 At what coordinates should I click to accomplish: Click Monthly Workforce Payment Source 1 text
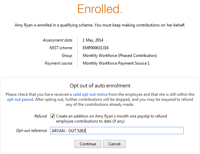pos(116,63)
